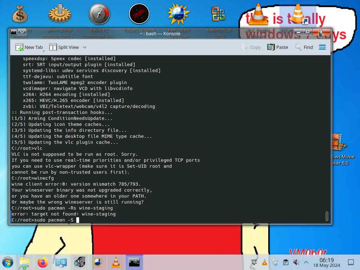Click ':: Running post-transaction hooks...' line
This screenshot has height=270, width=360.
(62, 112)
